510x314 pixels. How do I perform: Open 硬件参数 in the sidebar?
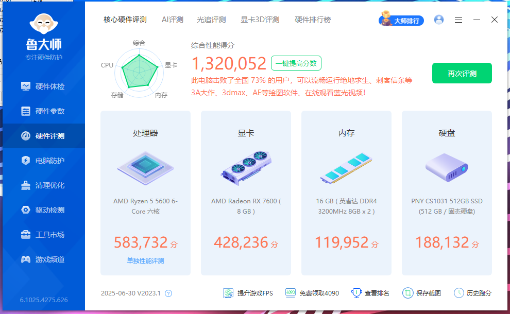[44, 111]
